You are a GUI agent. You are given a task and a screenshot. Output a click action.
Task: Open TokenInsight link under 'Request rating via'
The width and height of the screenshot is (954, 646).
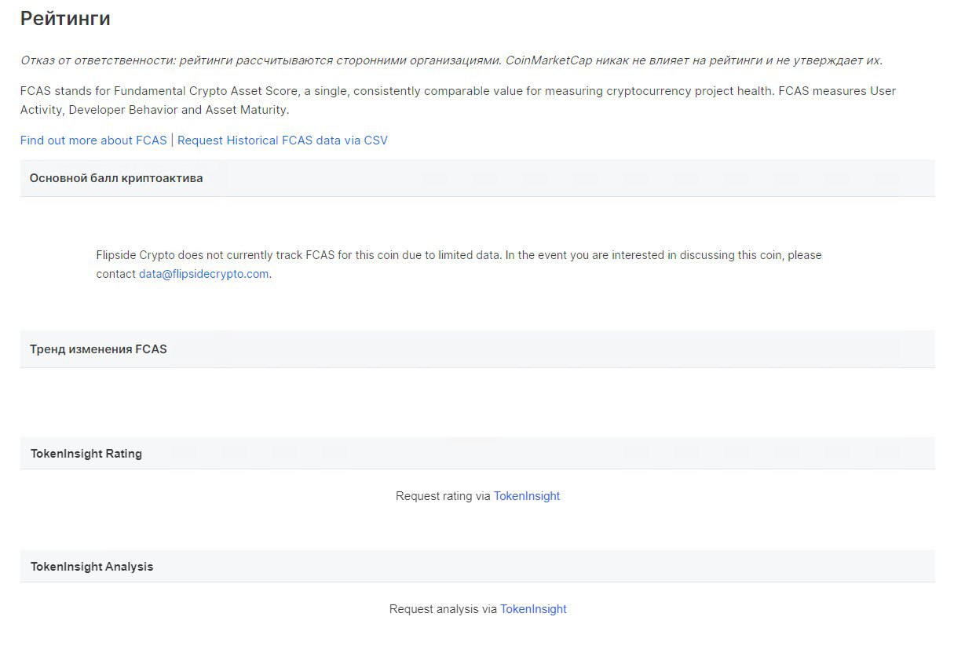pyautogui.click(x=527, y=496)
